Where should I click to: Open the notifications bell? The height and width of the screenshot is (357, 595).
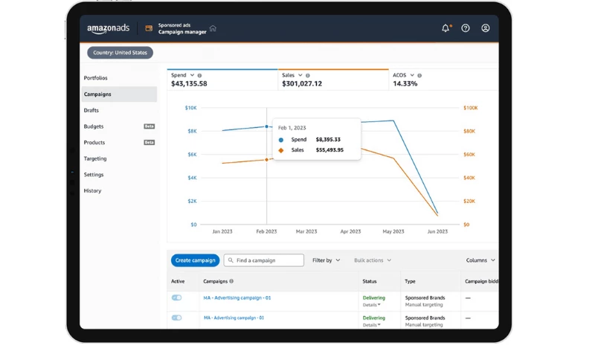coord(446,28)
